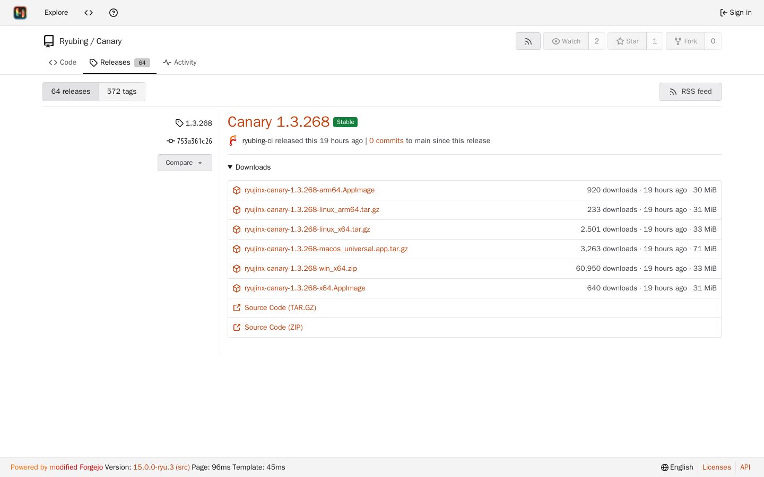Image resolution: width=764 pixels, height=477 pixels.
Task: Click the package icon for linux_arm64.tar.gz
Action: 237,210
